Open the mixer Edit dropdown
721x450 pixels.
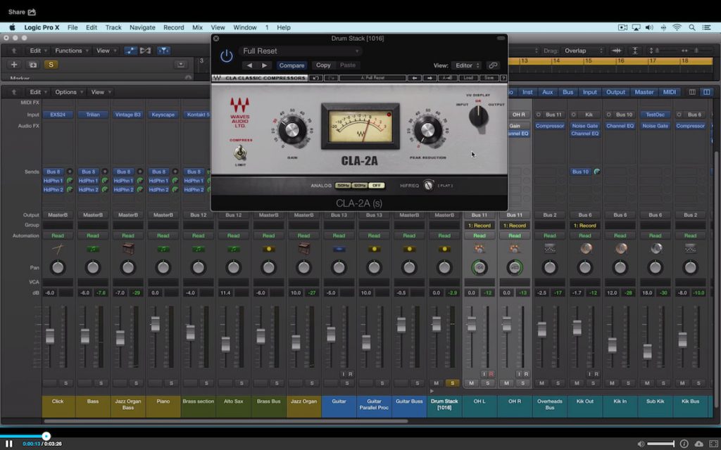(x=38, y=92)
